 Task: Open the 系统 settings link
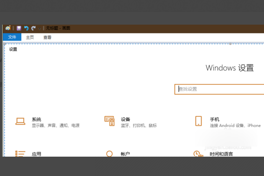[x=37, y=119]
